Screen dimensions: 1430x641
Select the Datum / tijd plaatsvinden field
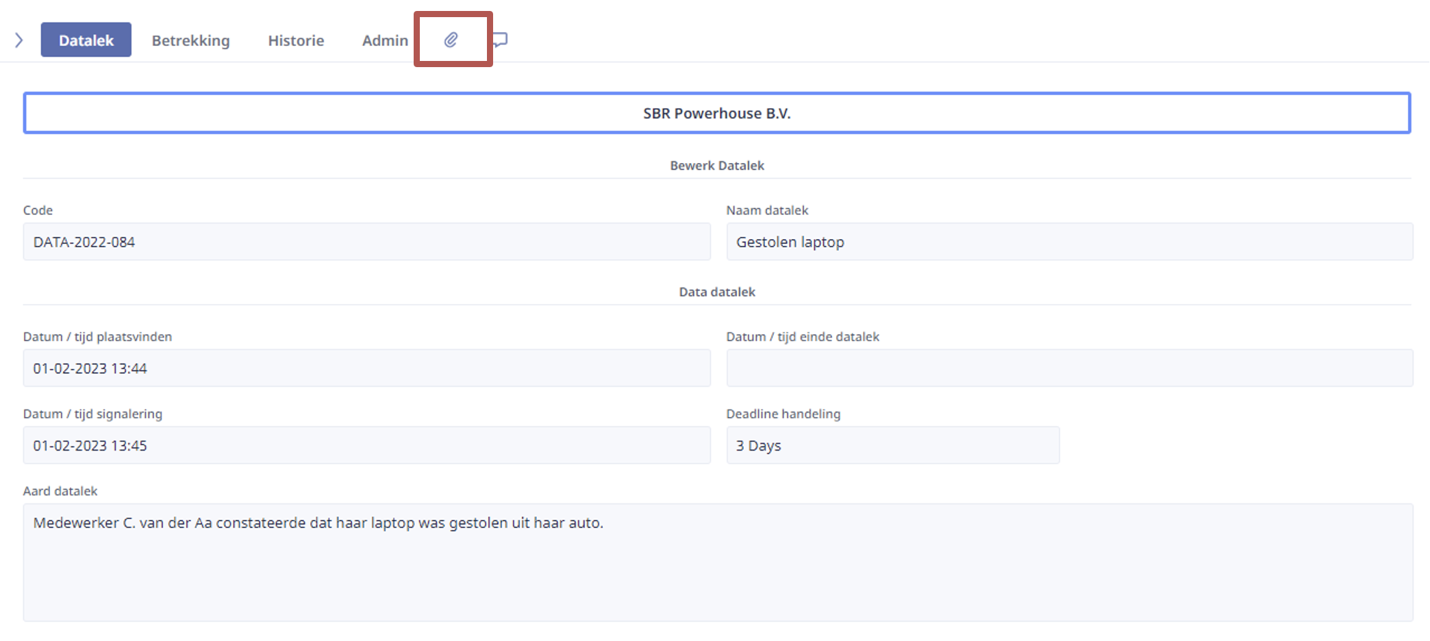point(367,368)
